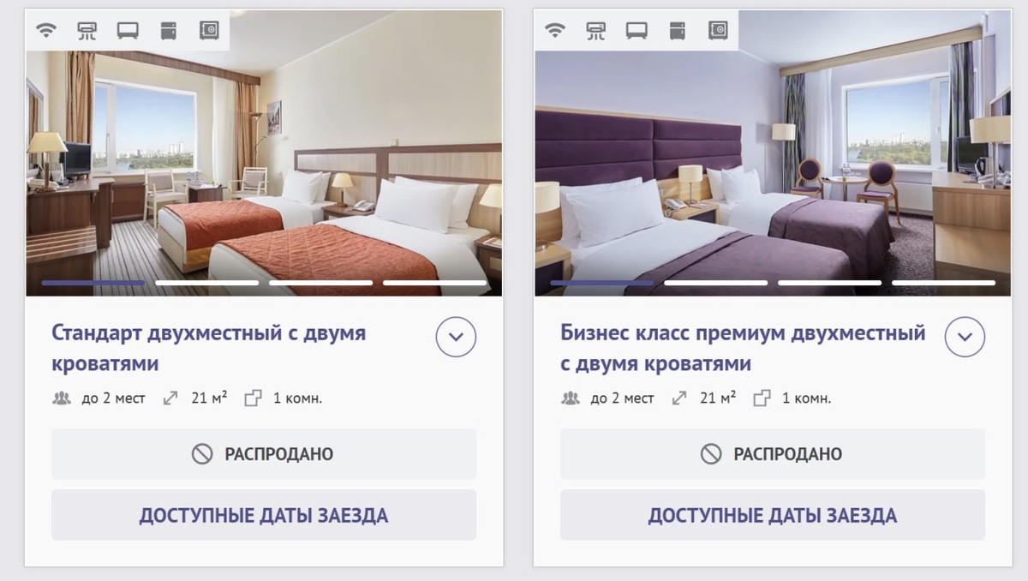Click air conditioner icon on Business class room
The height and width of the screenshot is (581, 1028).
(595, 30)
